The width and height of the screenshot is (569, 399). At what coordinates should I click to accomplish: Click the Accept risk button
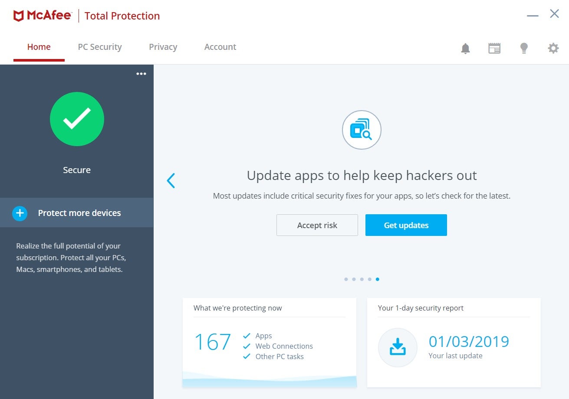tap(317, 225)
